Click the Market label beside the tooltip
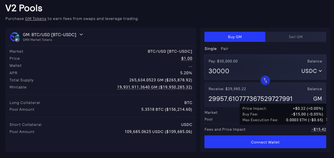The width and height of the screenshot is (334, 158). tap(211, 112)
